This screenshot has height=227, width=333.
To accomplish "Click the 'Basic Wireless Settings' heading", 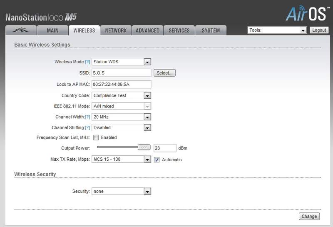I will point(42,45).
